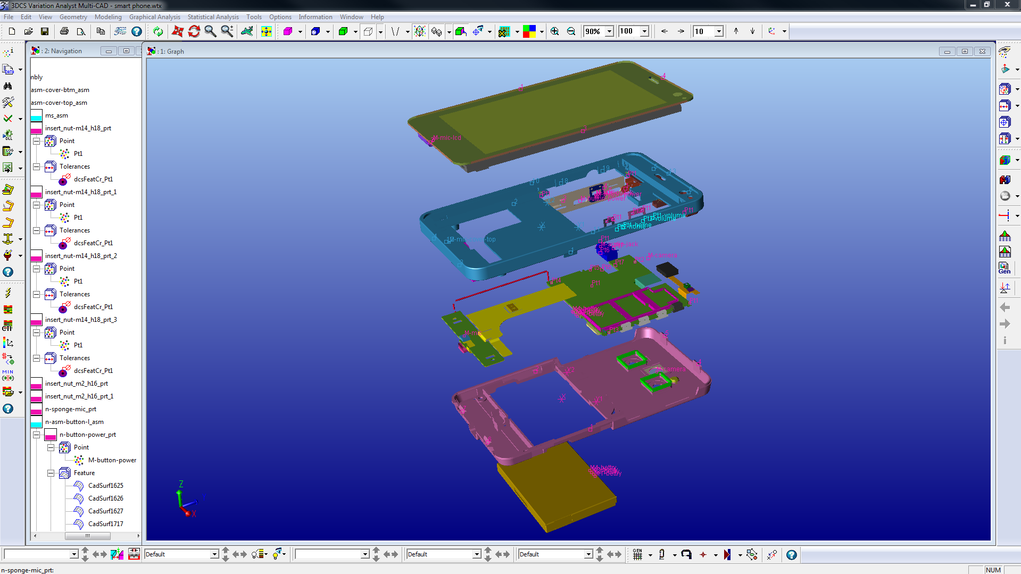Click the four-color palette swatch in toolbar
This screenshot has height=574, width=1021.
pos(529,32)
